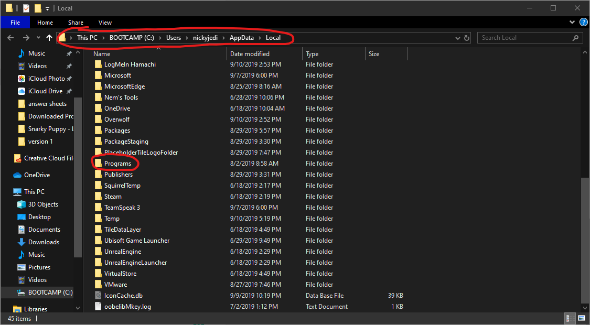Click 'nickyjedi' in the address breadcrumb
This screenshot has width=590, height=325.
tap(206, 38)
